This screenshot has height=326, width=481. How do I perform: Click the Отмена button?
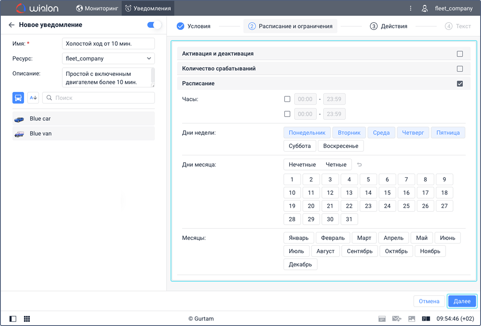click(429, 301)
